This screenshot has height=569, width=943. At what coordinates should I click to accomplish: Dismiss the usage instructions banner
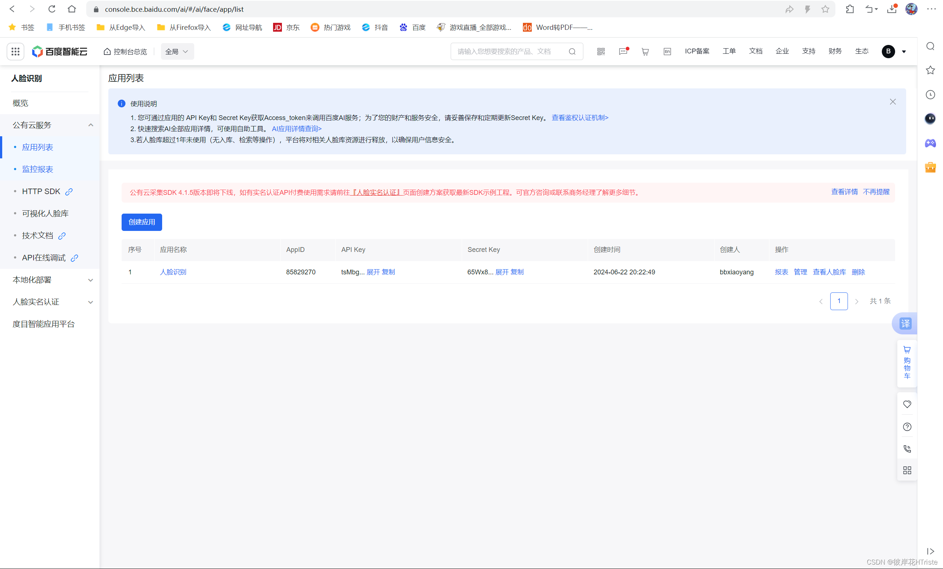click(893, 102)
